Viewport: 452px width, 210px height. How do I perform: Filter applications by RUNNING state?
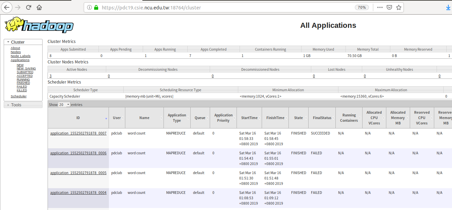pos(23,80)
